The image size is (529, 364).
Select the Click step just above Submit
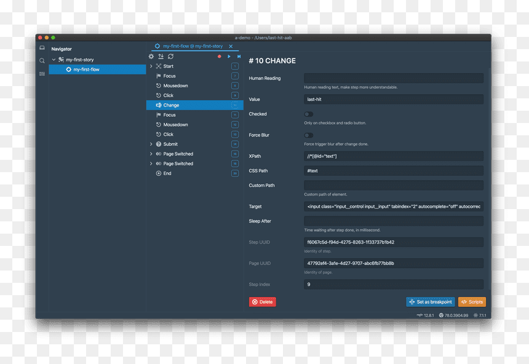pyautogui.click(x=195, y=134)
